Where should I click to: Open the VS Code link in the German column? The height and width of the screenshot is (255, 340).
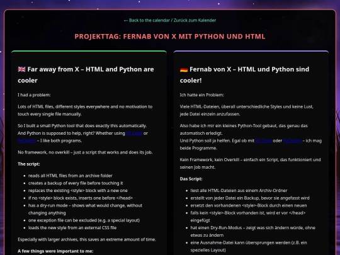(x=263, y=141)
